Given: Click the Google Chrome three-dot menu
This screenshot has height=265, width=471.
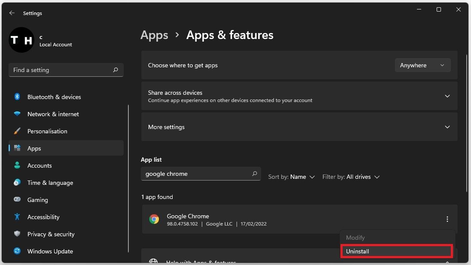Looking at the screenshot, I should pyautogui.click(x=447, y=220).
